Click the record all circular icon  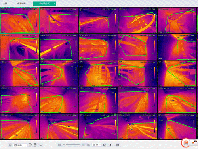[35, 145]
